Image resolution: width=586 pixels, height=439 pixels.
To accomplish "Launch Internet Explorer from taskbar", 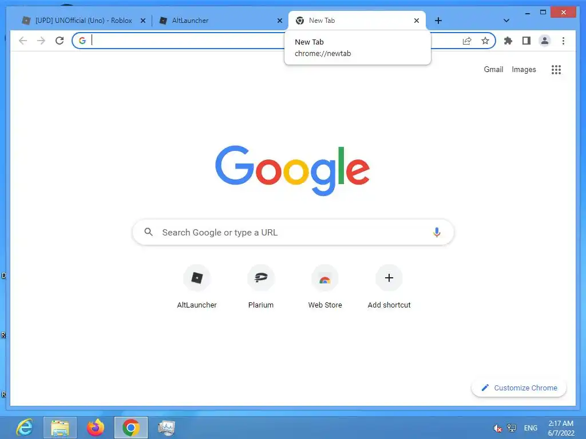I will [25, 428].
